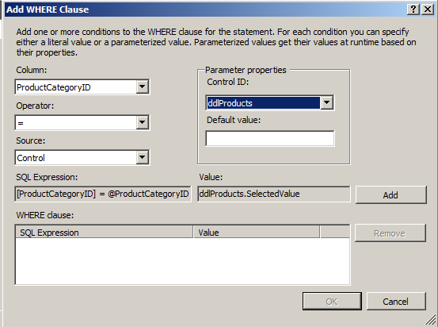Click the ddlProducts.SelectedValue Value field
Screen dimensions: 438x327
point(274,194)
